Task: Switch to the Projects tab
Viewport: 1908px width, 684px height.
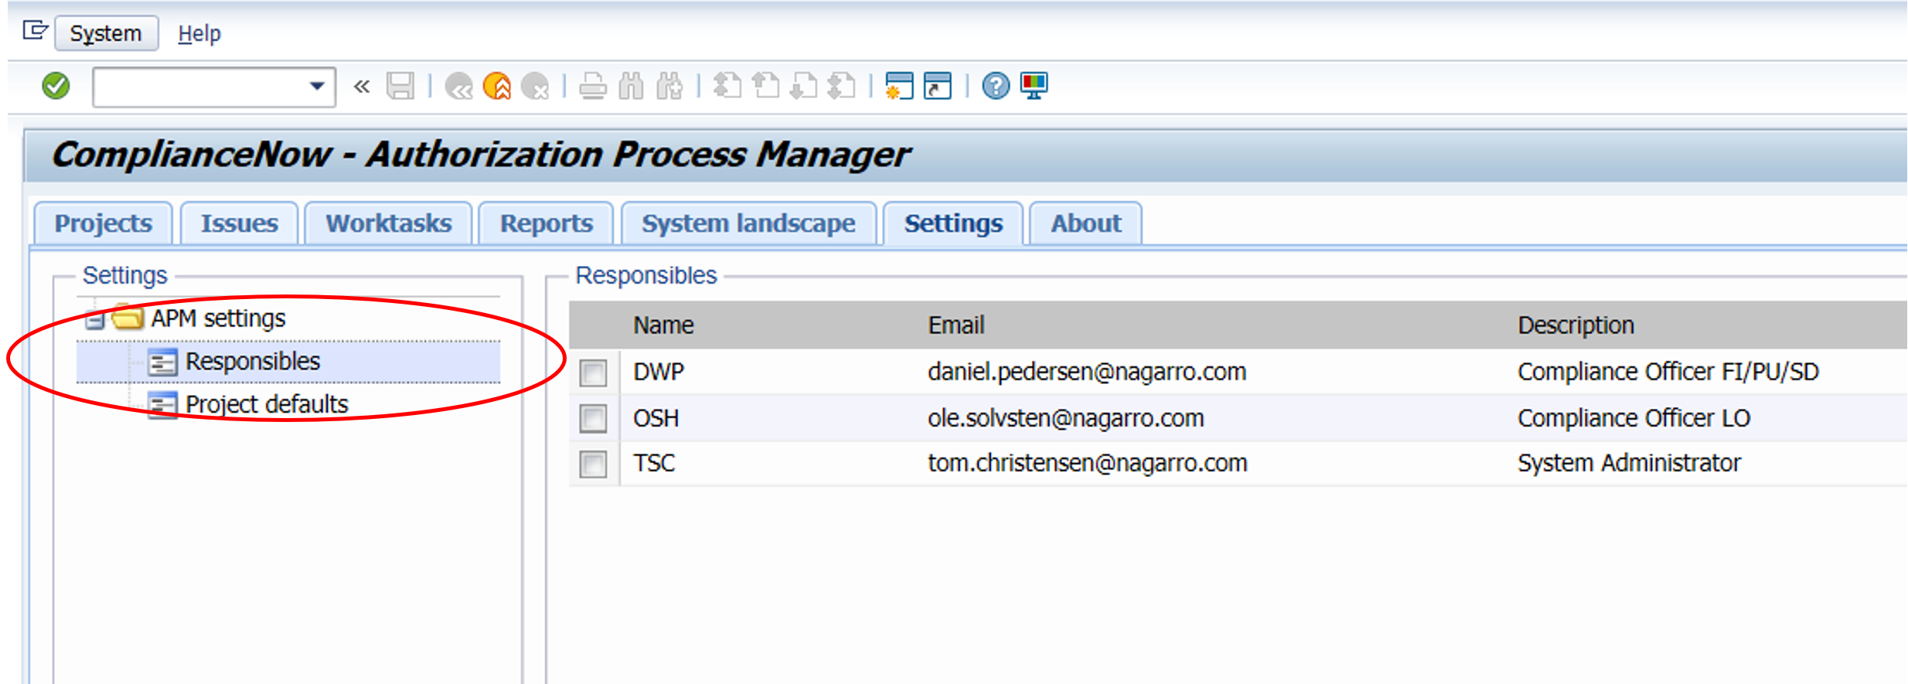Action: click(x=104, y=223)
